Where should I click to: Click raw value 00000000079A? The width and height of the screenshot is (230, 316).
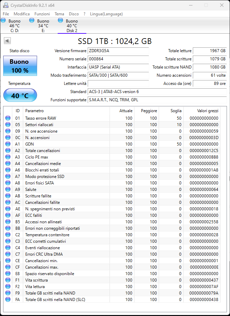coord(204,293)
